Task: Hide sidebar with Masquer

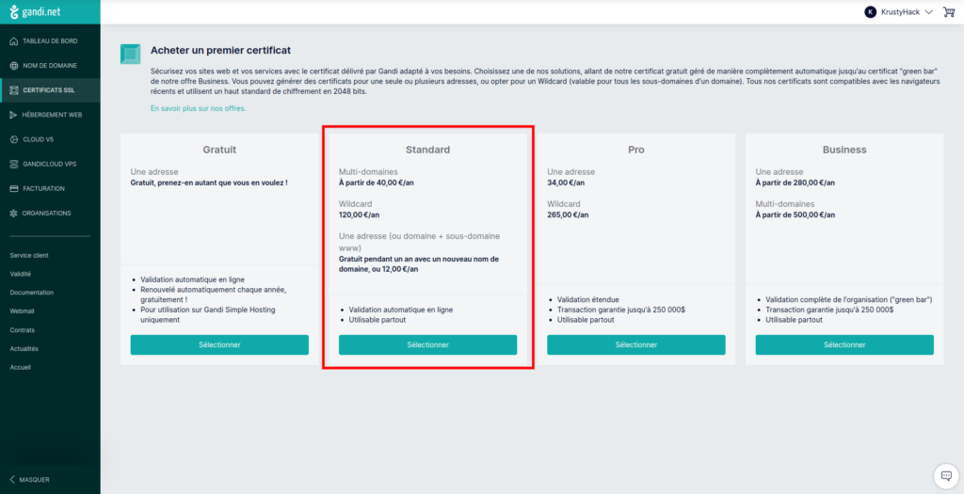Action: pyautogui.click(x=29, y=479)
